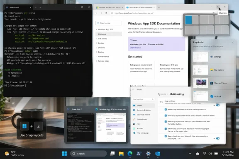Click the taskbar Search box
This screenshot has width=239, height=159.
pos(88,154)
